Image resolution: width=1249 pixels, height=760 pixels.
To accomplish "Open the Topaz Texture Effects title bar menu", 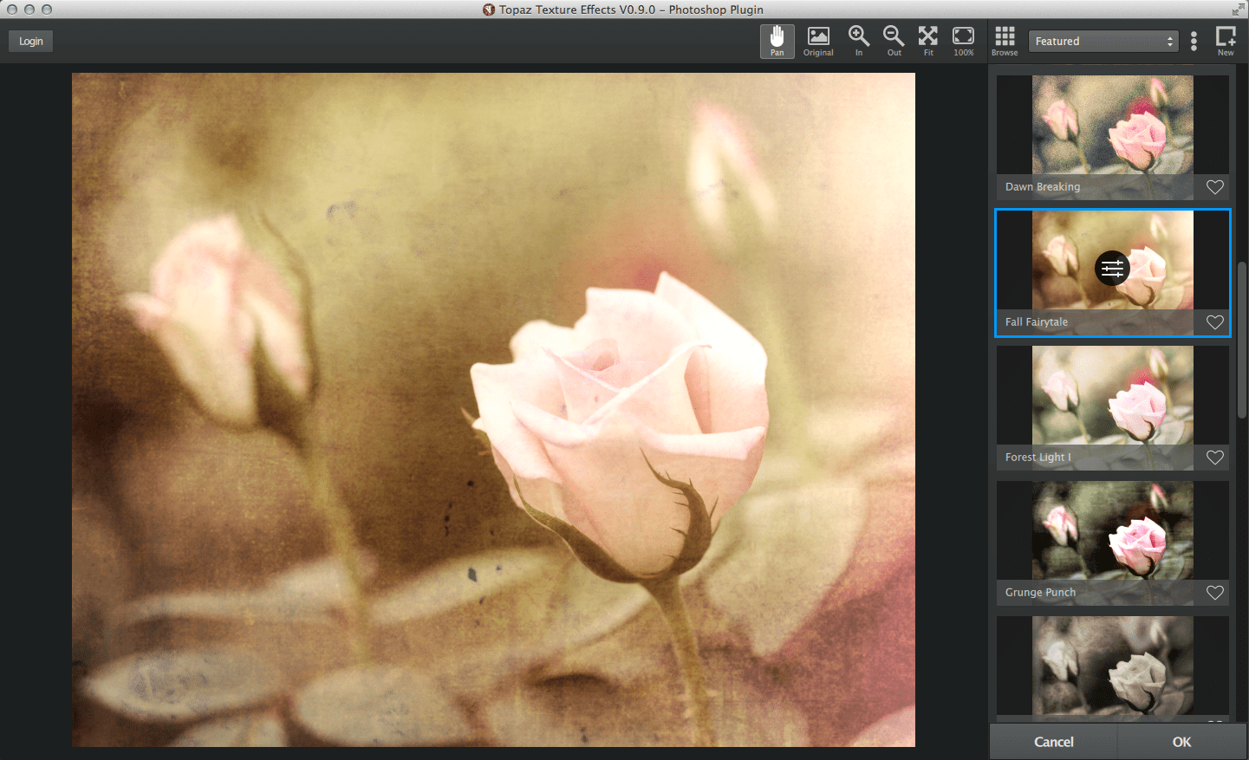I will (x=488, y=10).
